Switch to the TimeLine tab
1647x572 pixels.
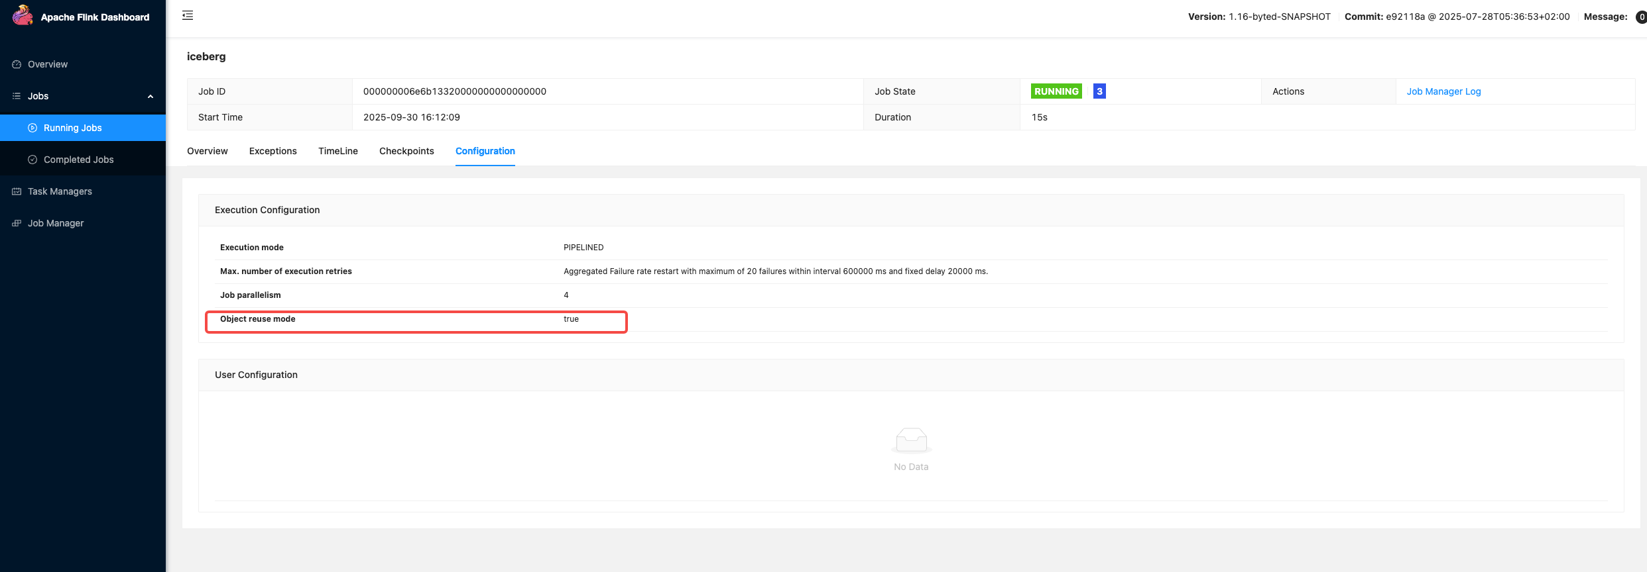338,151
